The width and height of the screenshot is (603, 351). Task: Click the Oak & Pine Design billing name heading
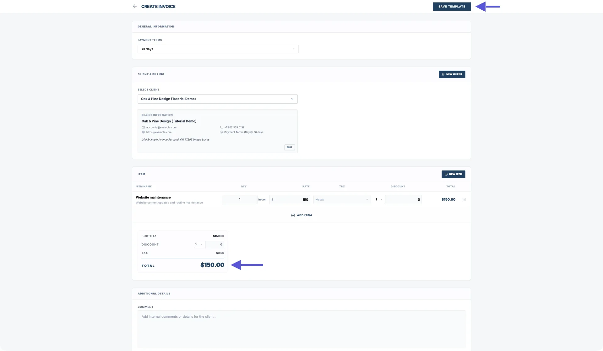pos(169,121)
